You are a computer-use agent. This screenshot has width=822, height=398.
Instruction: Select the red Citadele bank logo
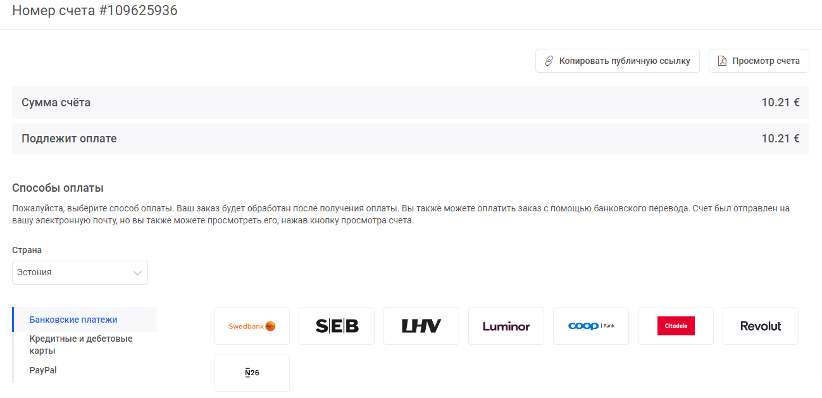[x=676, y=326]
